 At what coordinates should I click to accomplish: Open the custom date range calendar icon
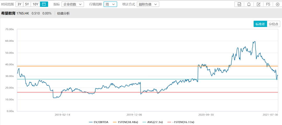pyautogui.click(x=44, y=4)
